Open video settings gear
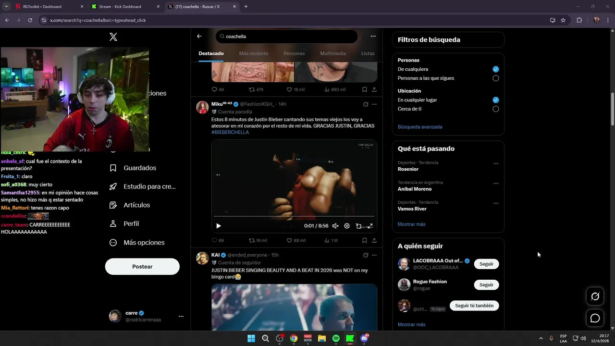 click(347, 226)
